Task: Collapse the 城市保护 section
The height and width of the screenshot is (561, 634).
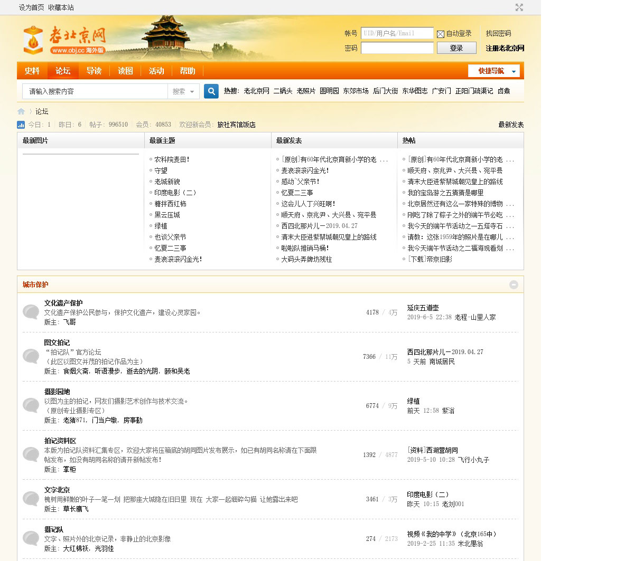Action: (x=514, y=285)
